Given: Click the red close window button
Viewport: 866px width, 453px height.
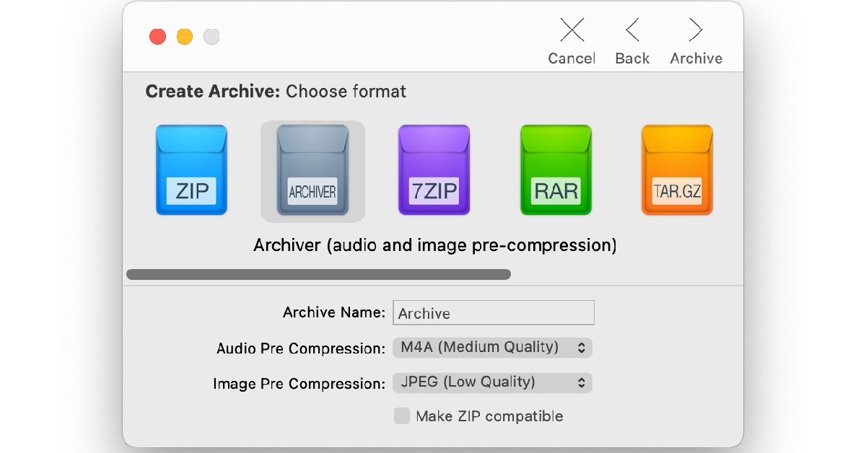Looking at the screenshot, I should 157,37.
